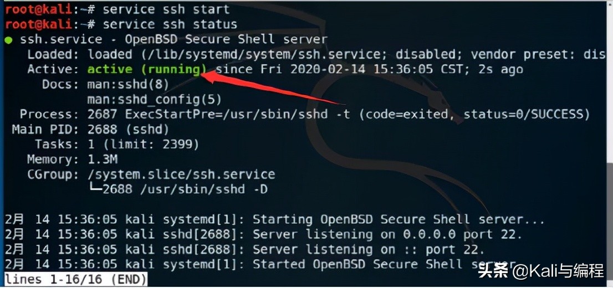Click the /system.slice/ssh.service CGroup path
Screen dimensions: 613x288
181,174
